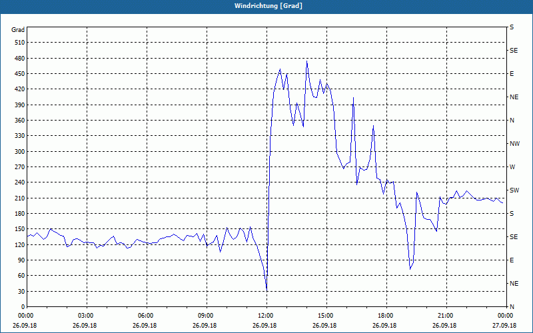Click the 09:00 time label
Viewport: 533px width, 333px height.
tap(207, 316)
